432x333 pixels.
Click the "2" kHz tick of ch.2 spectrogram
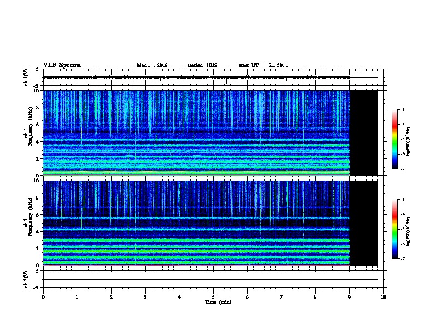tap(38, 249)
